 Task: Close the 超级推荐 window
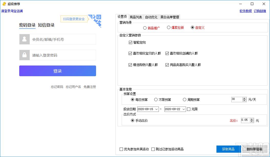point(264,4)
